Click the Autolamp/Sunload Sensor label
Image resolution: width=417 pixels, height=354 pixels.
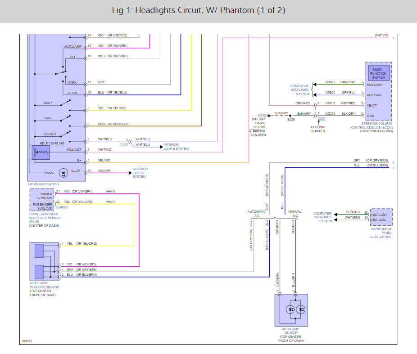(44, 285)
